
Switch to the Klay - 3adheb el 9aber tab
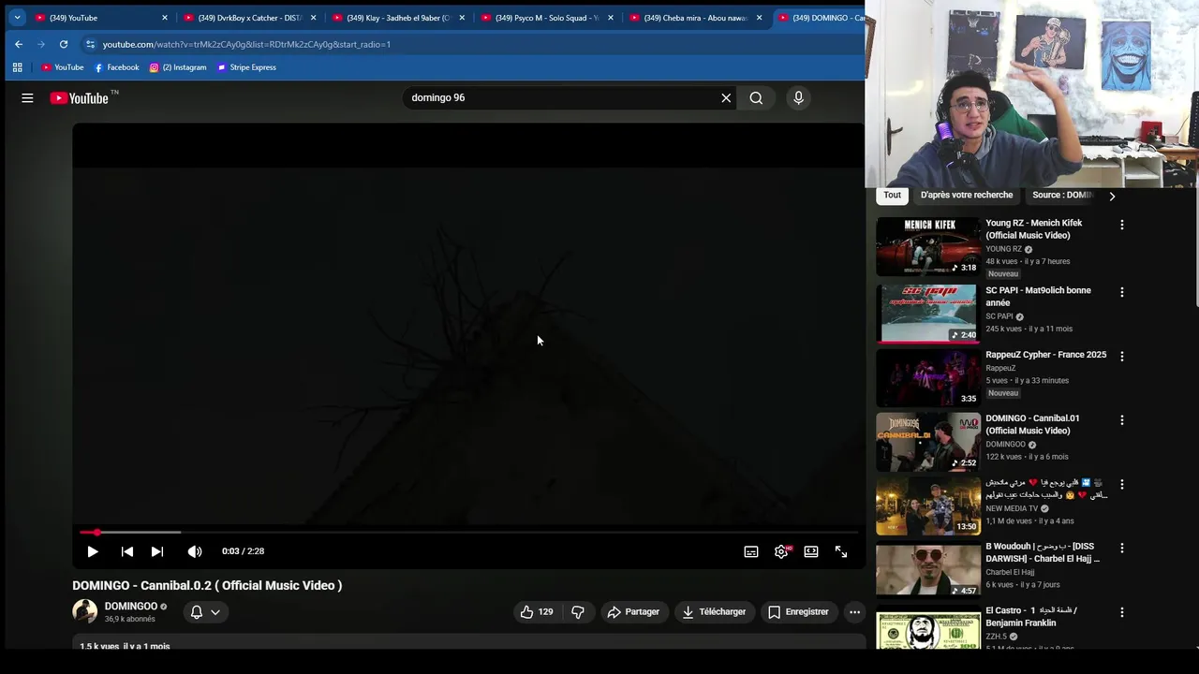[399, 17]
